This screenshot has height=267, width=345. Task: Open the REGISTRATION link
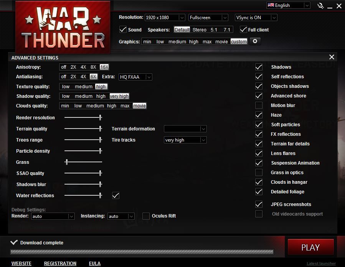[x=60, y=263]
